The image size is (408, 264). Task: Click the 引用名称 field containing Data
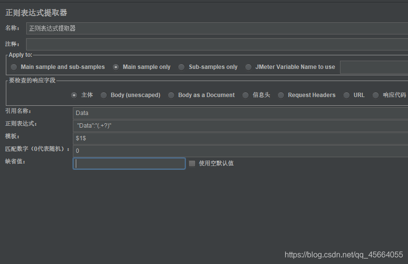[240, 113]
